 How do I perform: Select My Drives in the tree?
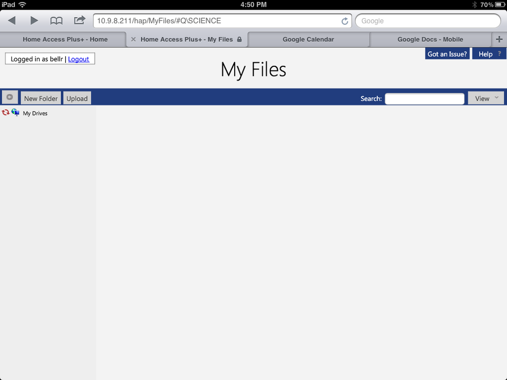coord(35,113)
